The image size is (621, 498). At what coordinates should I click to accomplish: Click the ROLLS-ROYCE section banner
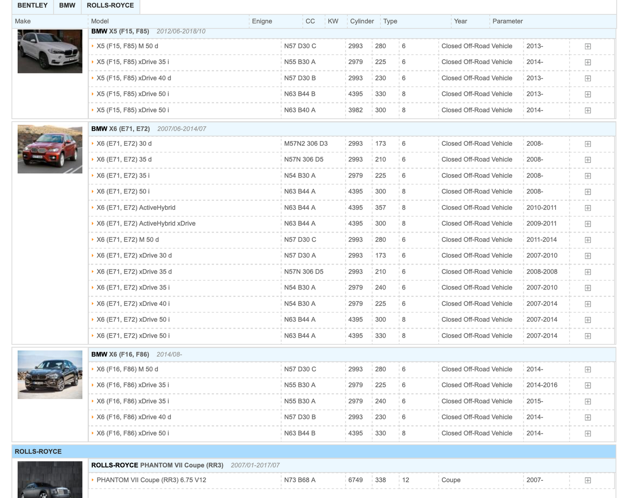[314, 452]
